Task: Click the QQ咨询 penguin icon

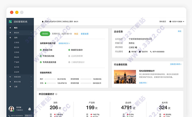Action: 140,52
